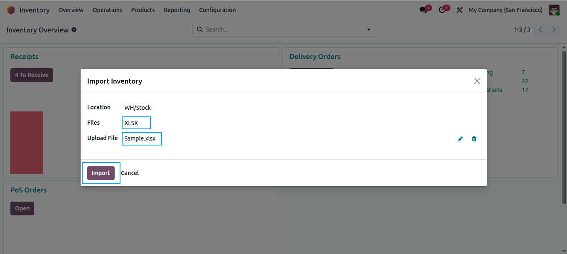Click in the Search field
The width and height of the screenshot is (567, 254).
pos(277,30)
